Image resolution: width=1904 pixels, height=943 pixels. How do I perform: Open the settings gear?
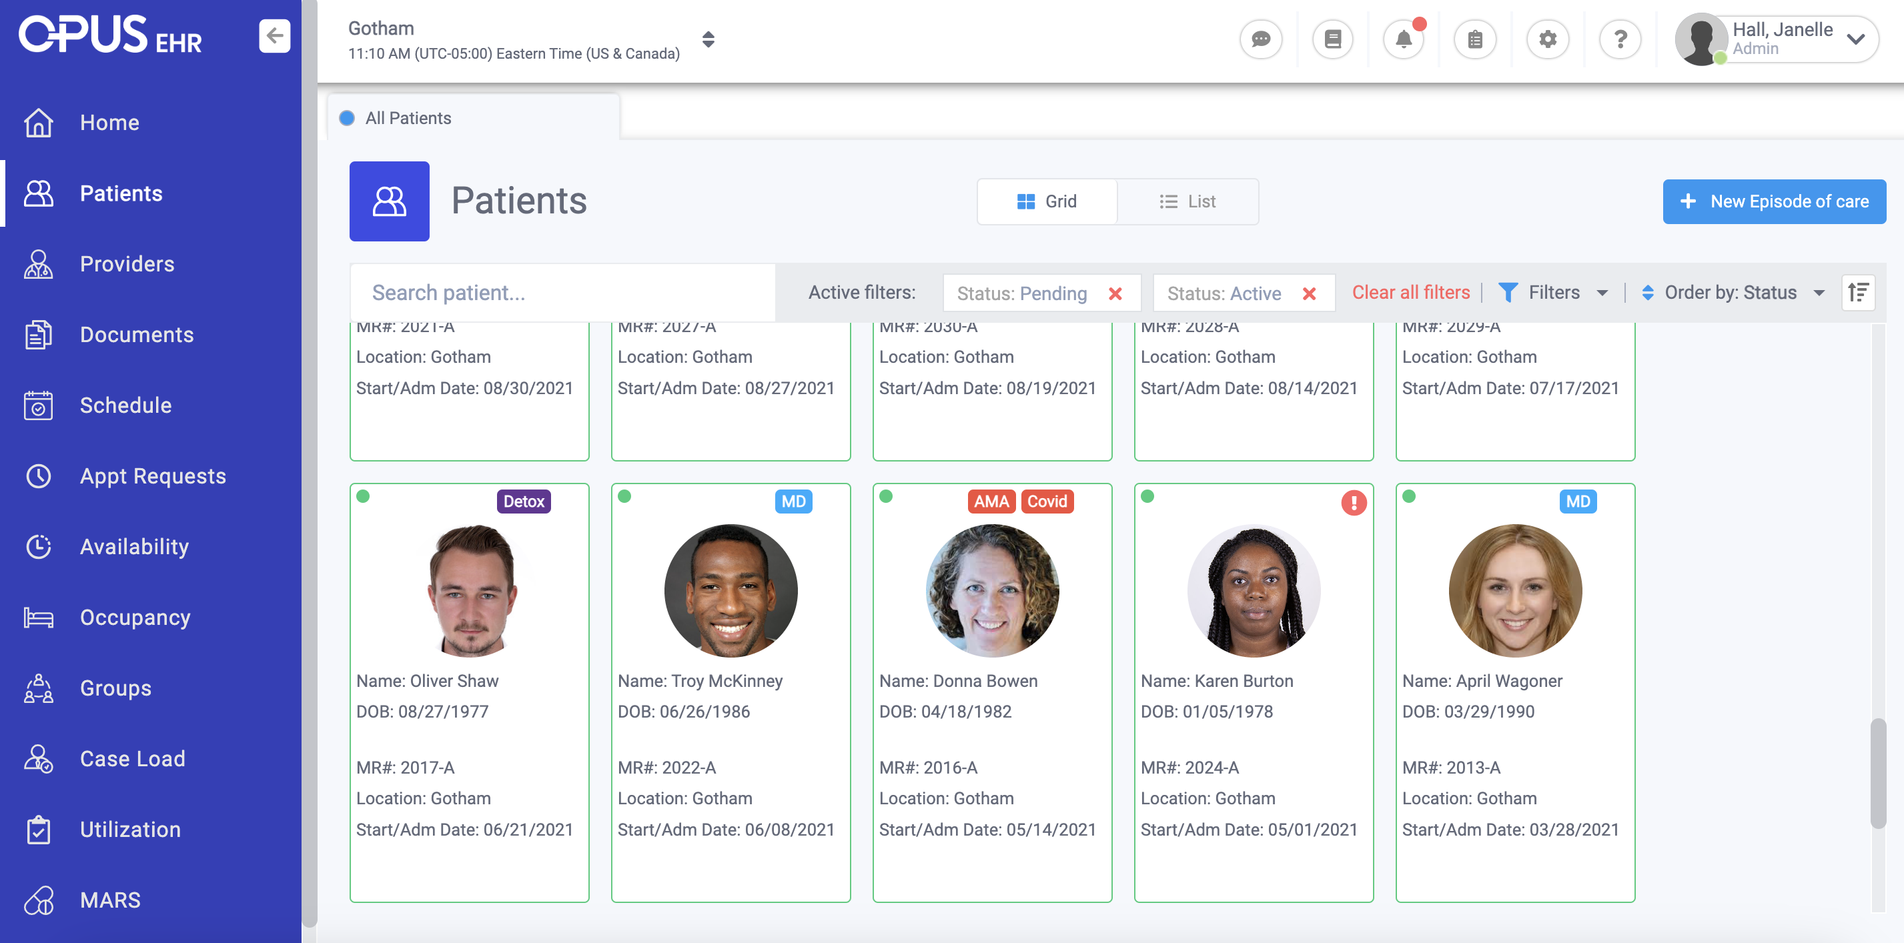(1548, 39)
